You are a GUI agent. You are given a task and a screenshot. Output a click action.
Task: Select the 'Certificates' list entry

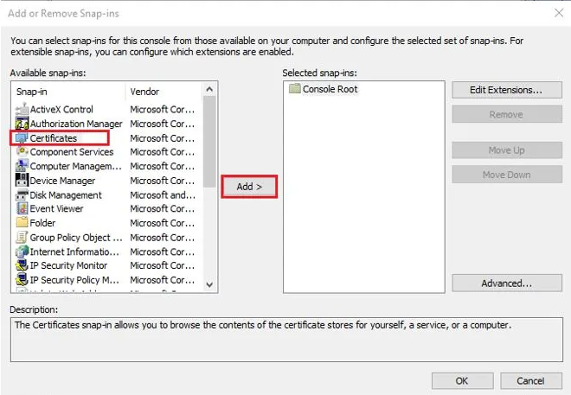54,138
